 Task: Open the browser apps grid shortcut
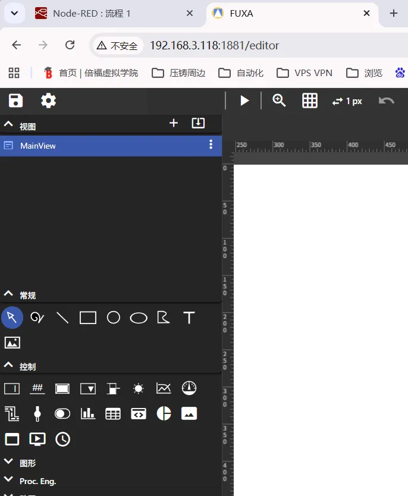coord(14,73)
